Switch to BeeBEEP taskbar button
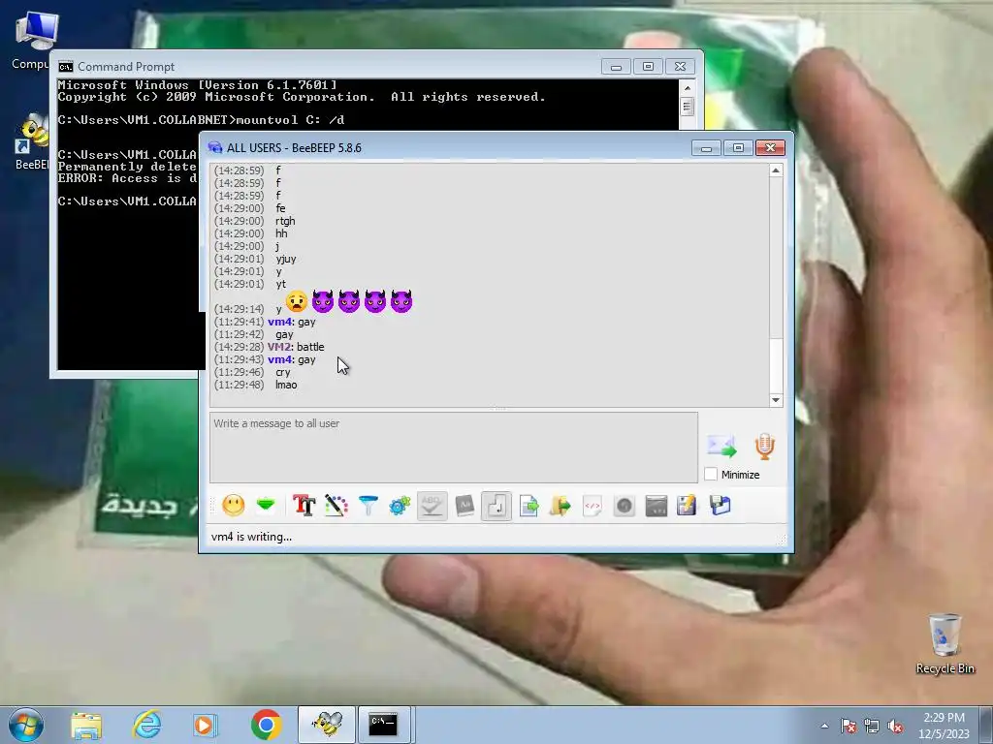The image size is (993, 744). pyautogui.click(x=327, y=725)
